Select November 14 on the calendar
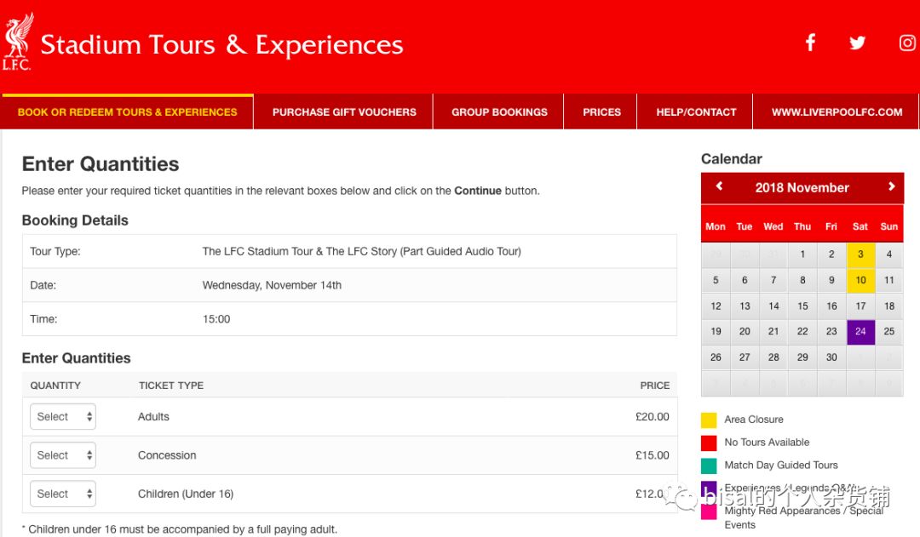Viewport: 920px width, 537px height. (x=773, y=306)
